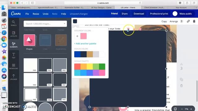Viewport: 198px width, 111px height.
Task: Click Redo in the top bar
Action: tap(55, 14)
